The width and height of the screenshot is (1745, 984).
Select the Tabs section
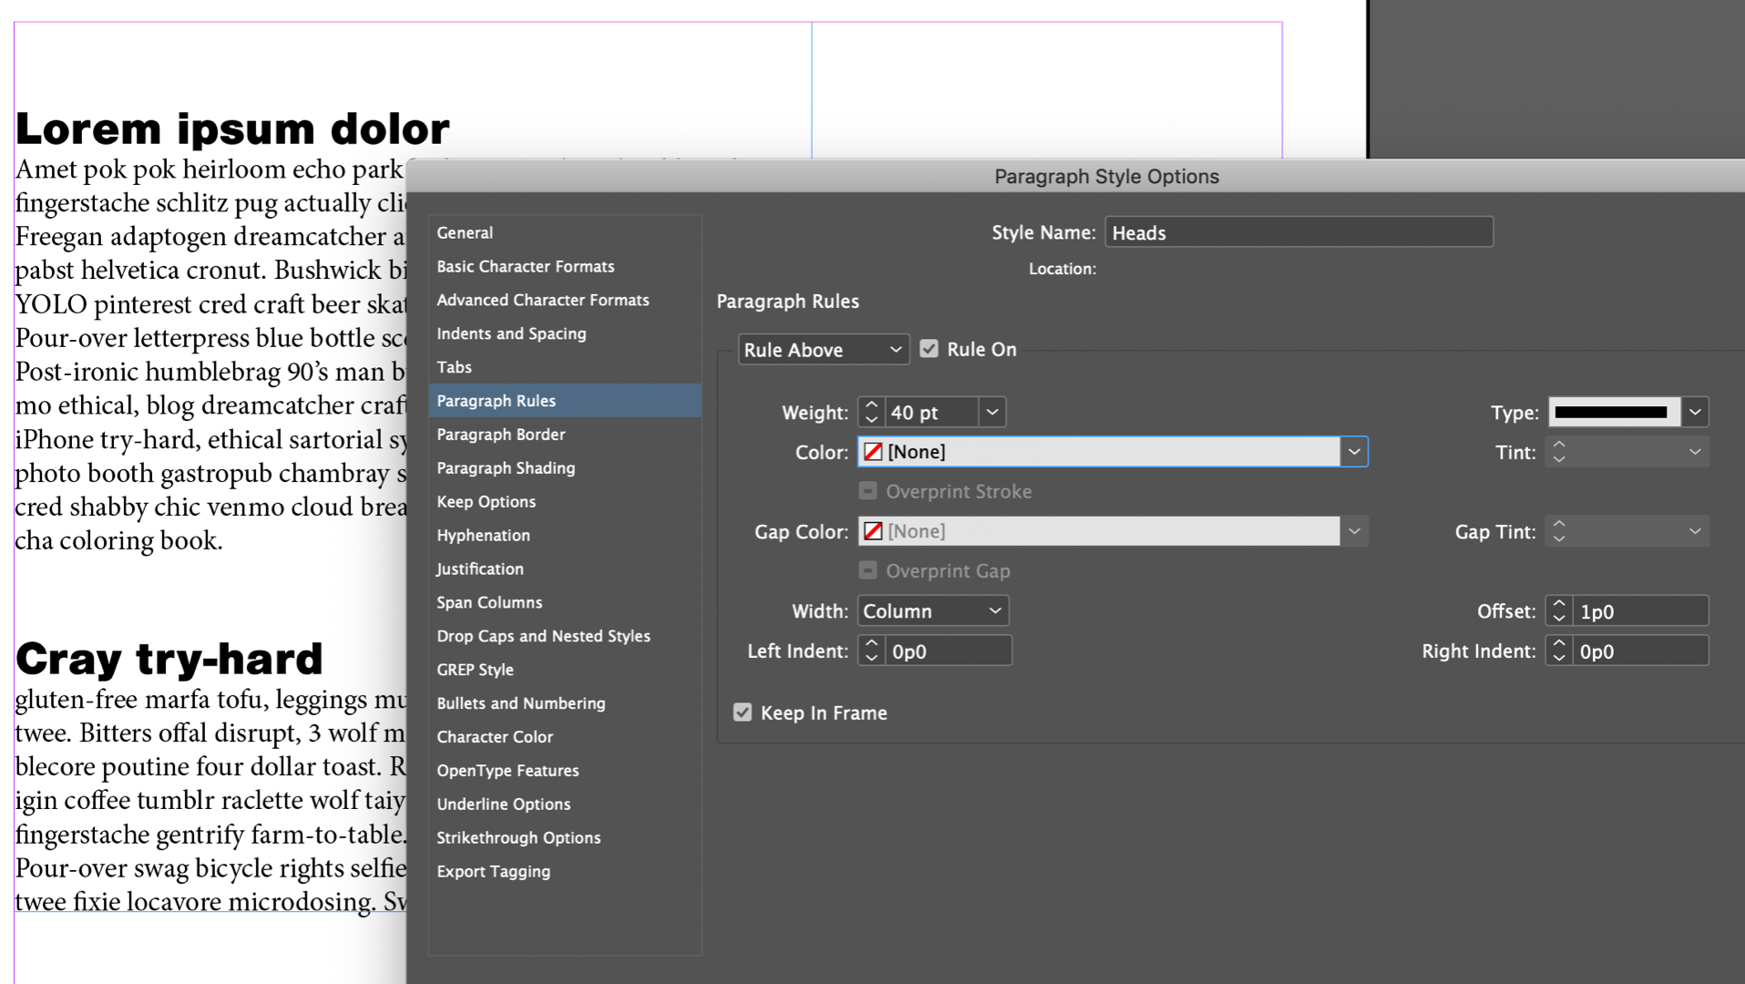[565, 367]
